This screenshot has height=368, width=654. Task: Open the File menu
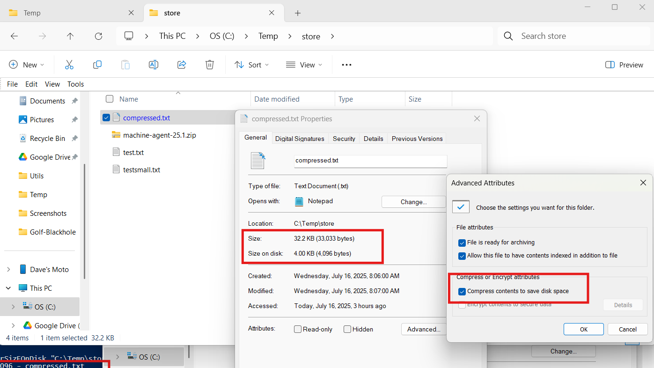[13, 84]
